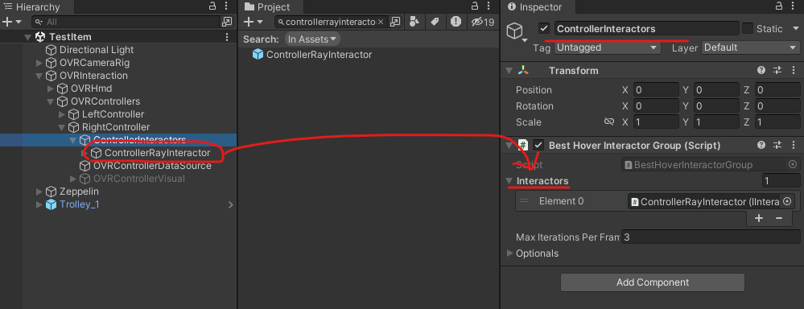Click the Max Iterations Per Frame field
The width and height of the screenshot is (804, 309).
point(711,237)
